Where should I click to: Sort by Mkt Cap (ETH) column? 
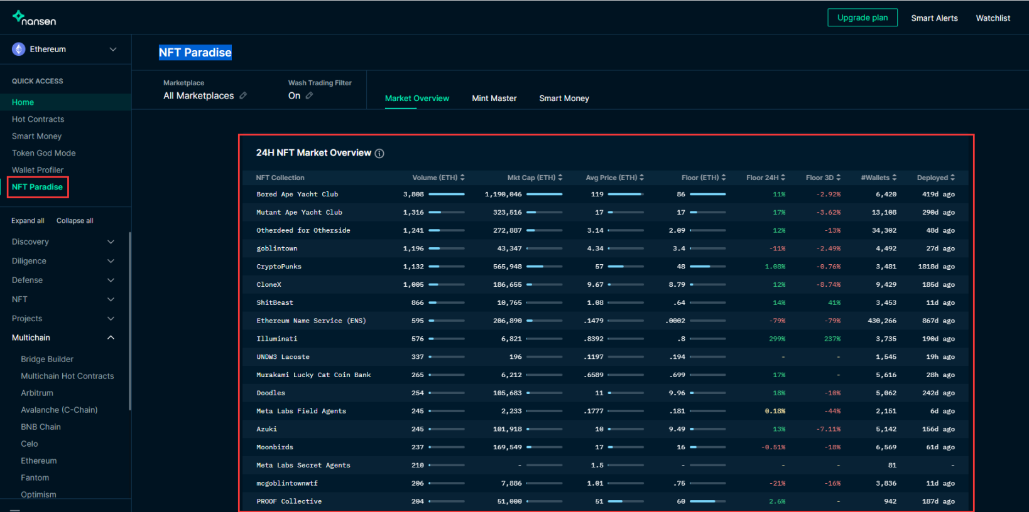(x=560, y=178)
